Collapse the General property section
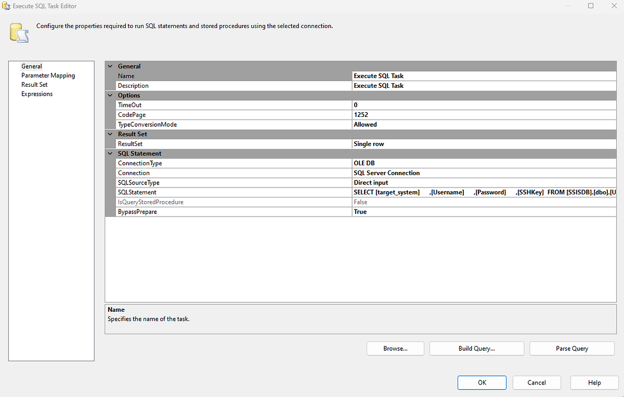The height and width of the screenshot is (397, 624). pyautogui.click(x=110, y=66)
